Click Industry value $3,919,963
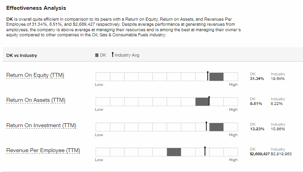The width and height of the screenshot is (303, 172). tap(281, 154)
